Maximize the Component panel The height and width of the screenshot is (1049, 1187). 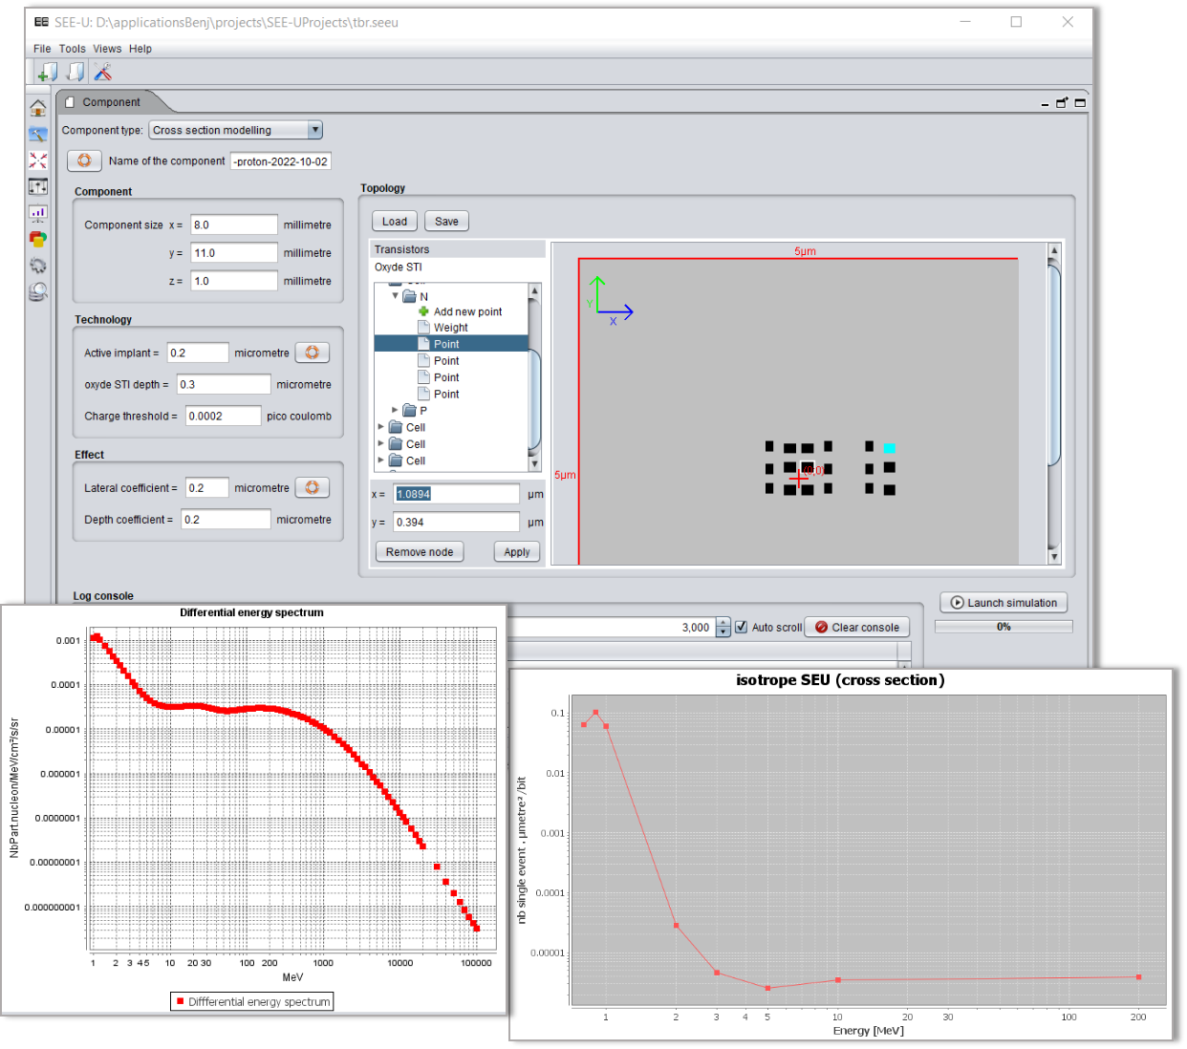1080,102
